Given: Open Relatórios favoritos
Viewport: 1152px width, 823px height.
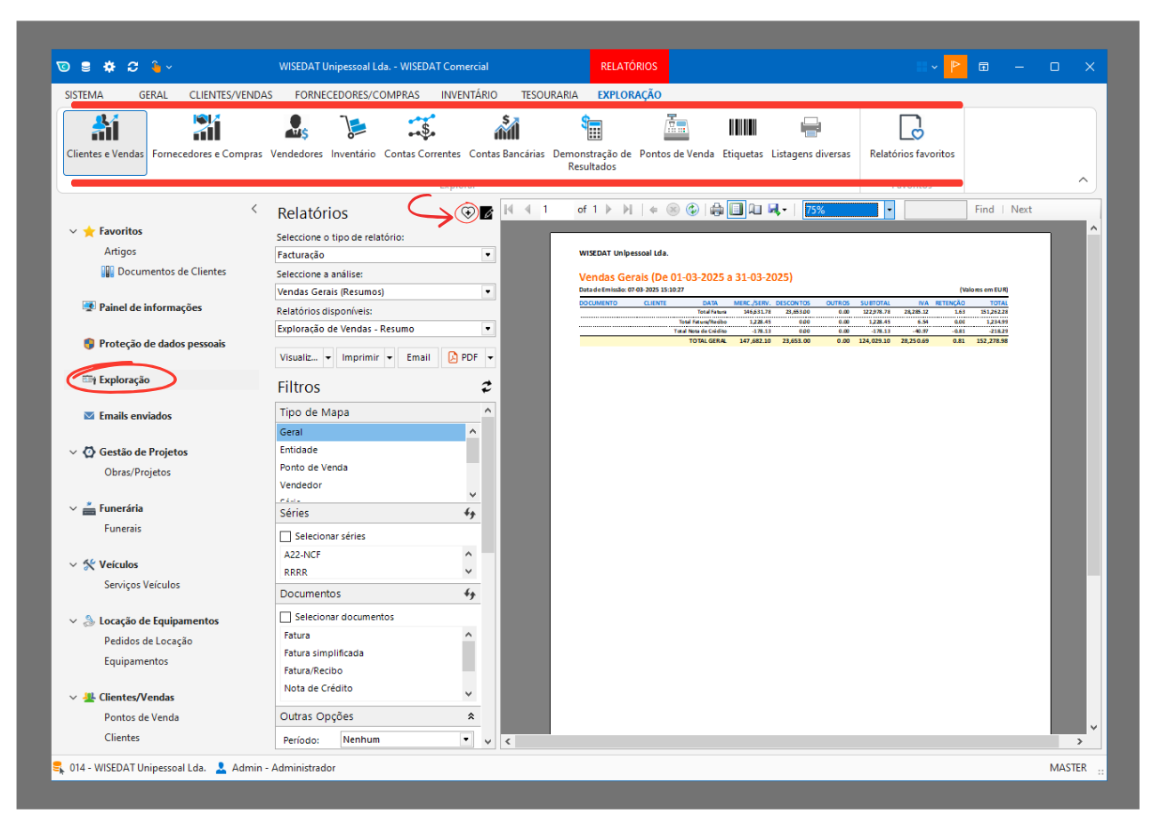Looking at the screenshot, I should (x=912, y=138).
